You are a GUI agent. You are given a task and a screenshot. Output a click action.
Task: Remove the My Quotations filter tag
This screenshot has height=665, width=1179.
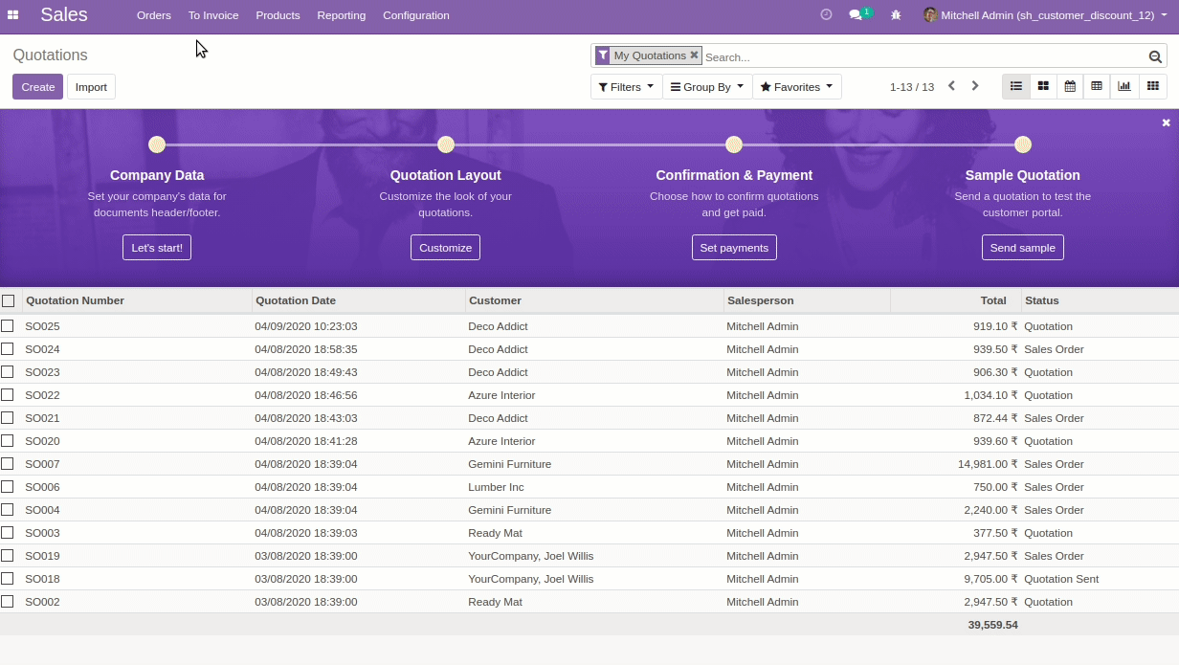[694, 55]
